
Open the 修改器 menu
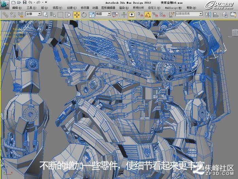[85, 8]
